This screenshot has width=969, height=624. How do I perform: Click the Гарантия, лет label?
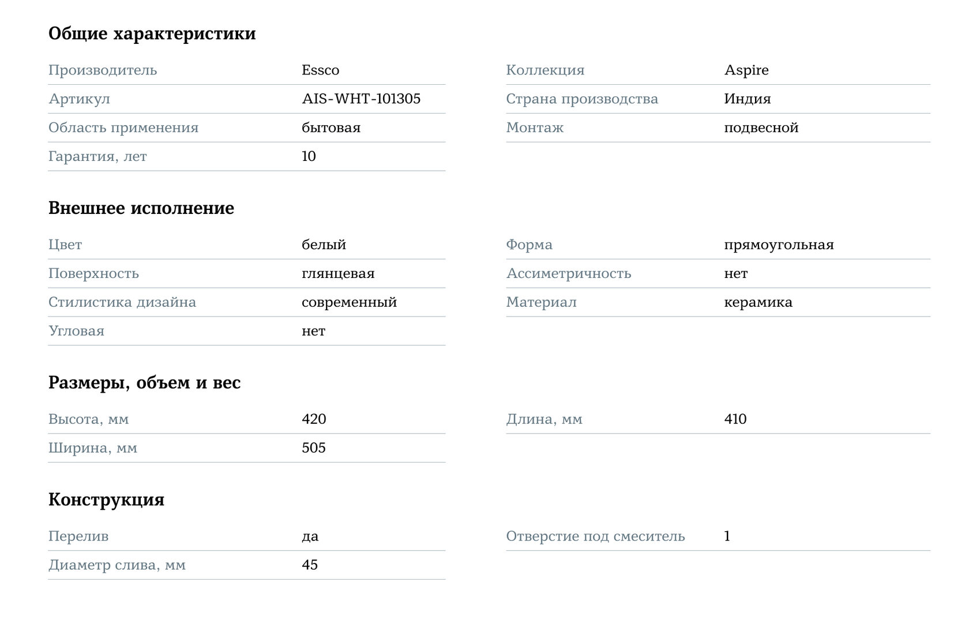[97, 157]
